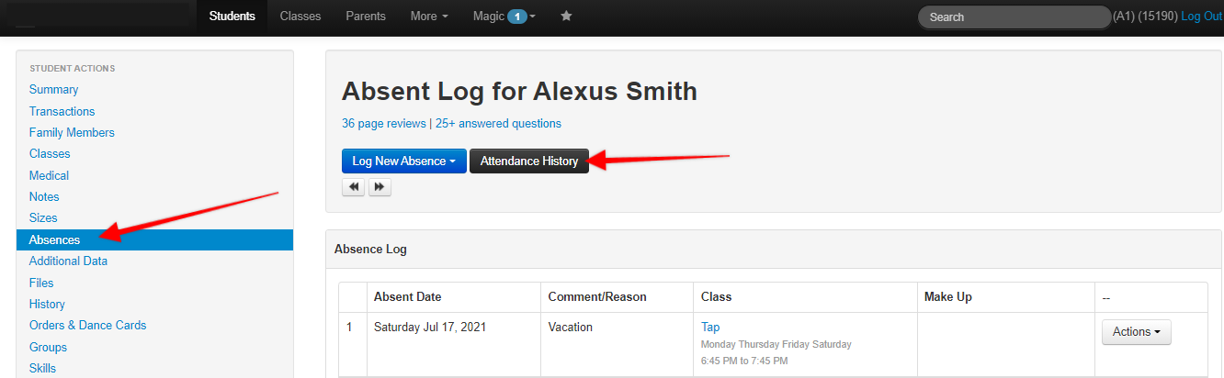
Task: Open History in the sidebar
Action: point(47,304)
